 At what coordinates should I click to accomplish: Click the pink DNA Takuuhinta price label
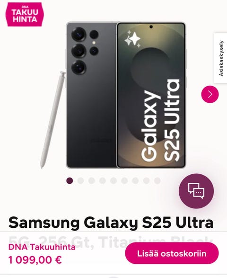click(x=42, y=247)
